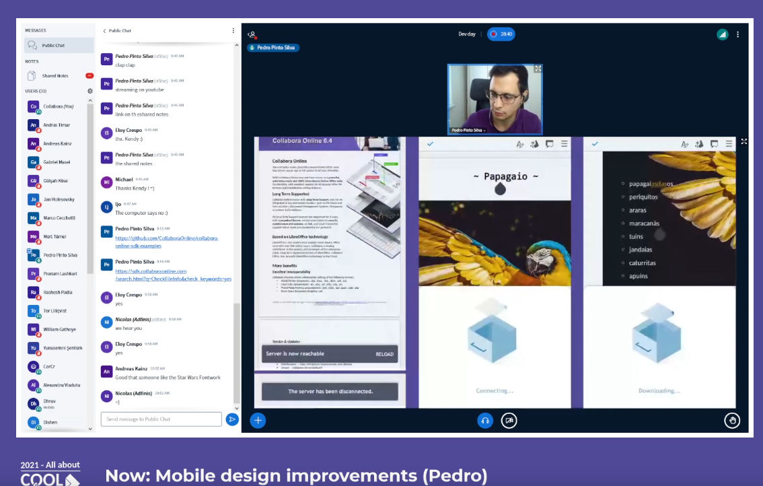This screenshot has width=763, height=486.
Task: Click the send message arrow button
Action: [x=232, y=419]
